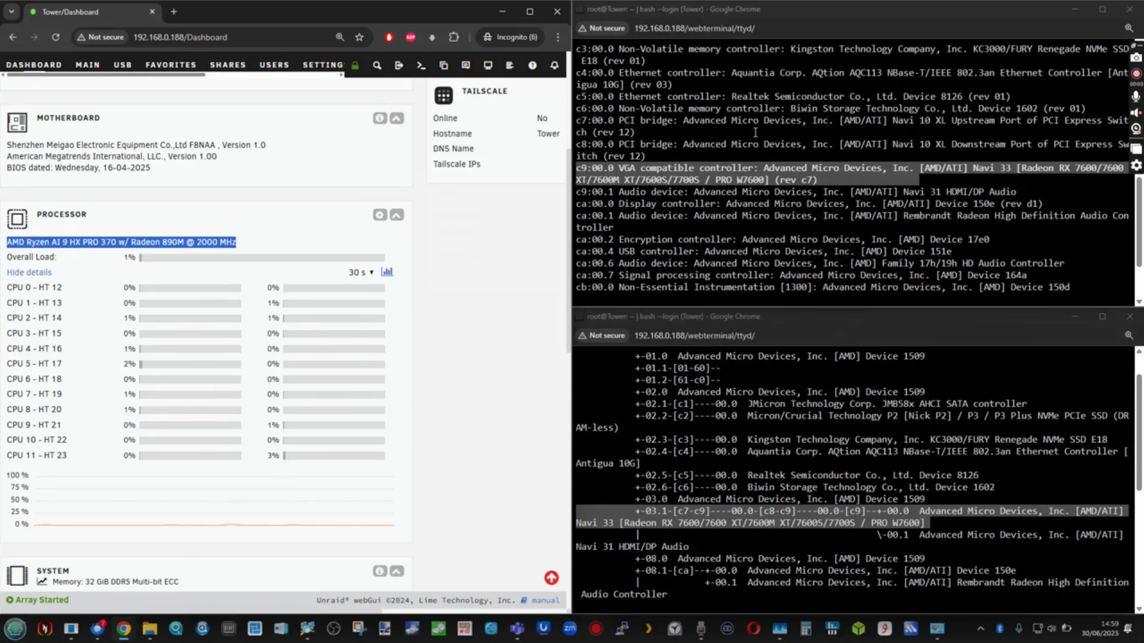This screenshot has width=1144, height=643.
Task: Click Hide details link in Processor panel
Action: pos(29,272)
